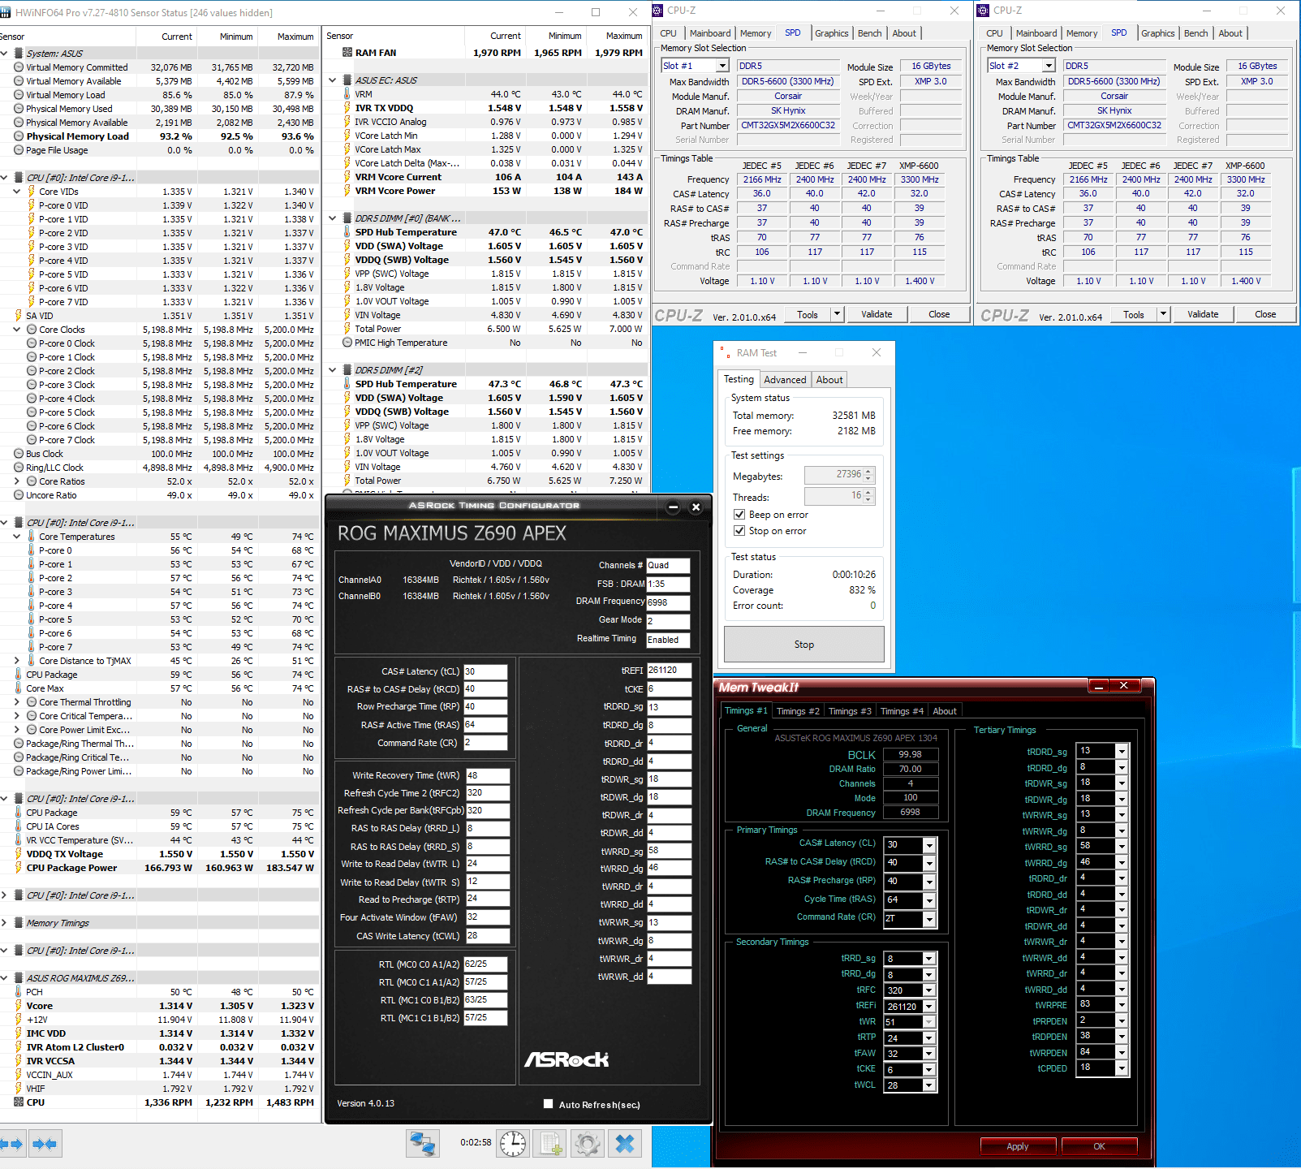This screenshot has width=1301, height=1169.
Task: Click OK button in Mem TweakIt
Action: pyautogui.click(x=1099, y=1146)
